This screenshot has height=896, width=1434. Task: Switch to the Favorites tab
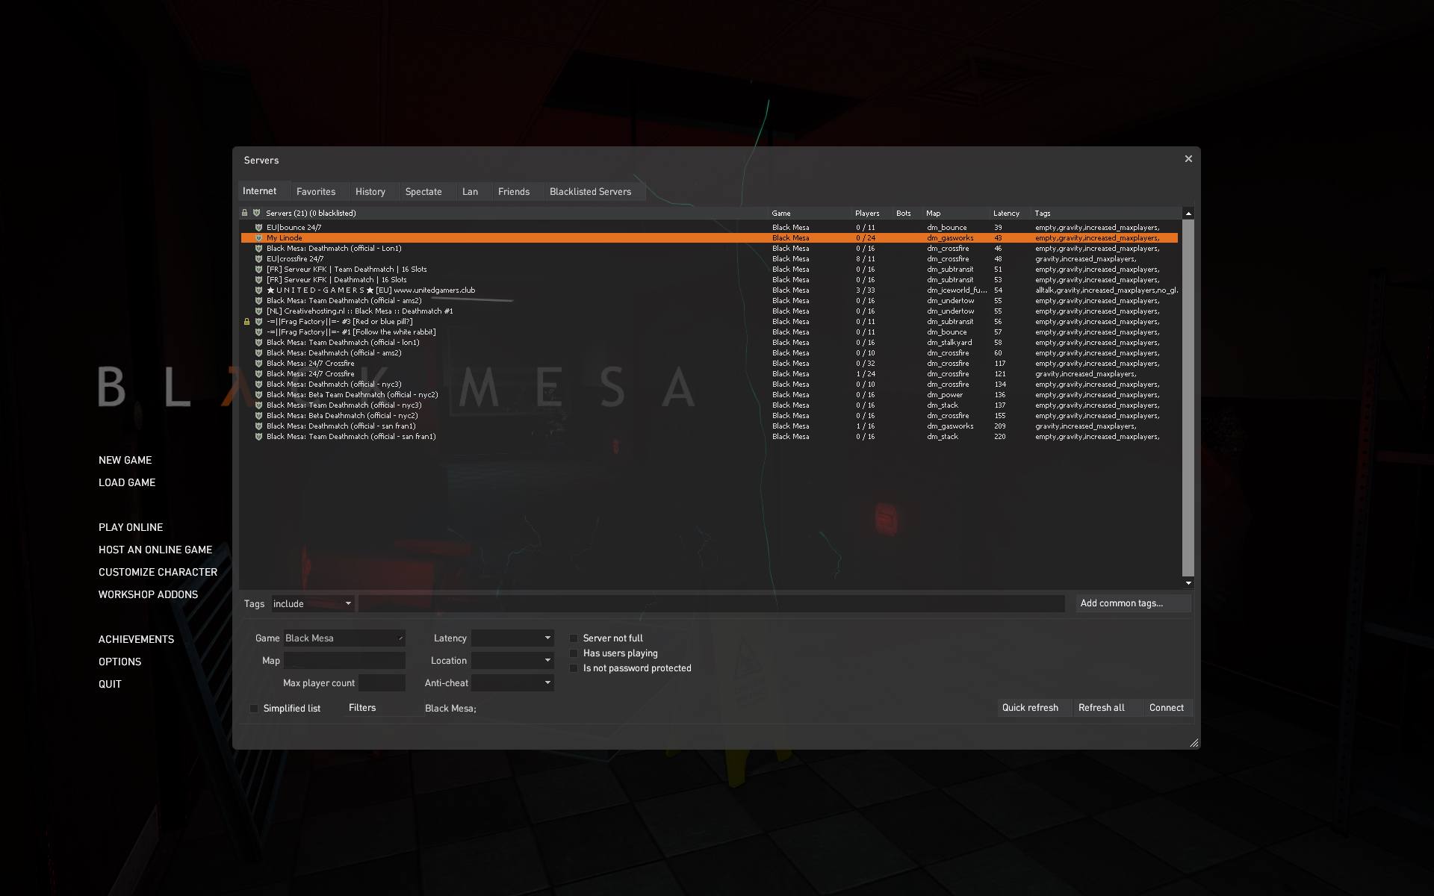pyautogui.click(x=316, y=191)
